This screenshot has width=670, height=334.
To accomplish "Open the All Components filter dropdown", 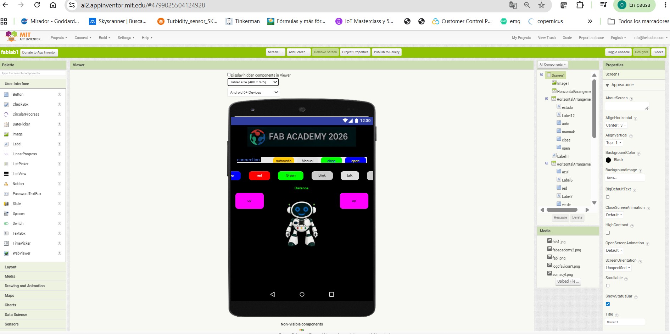I will tap(553, 65).
